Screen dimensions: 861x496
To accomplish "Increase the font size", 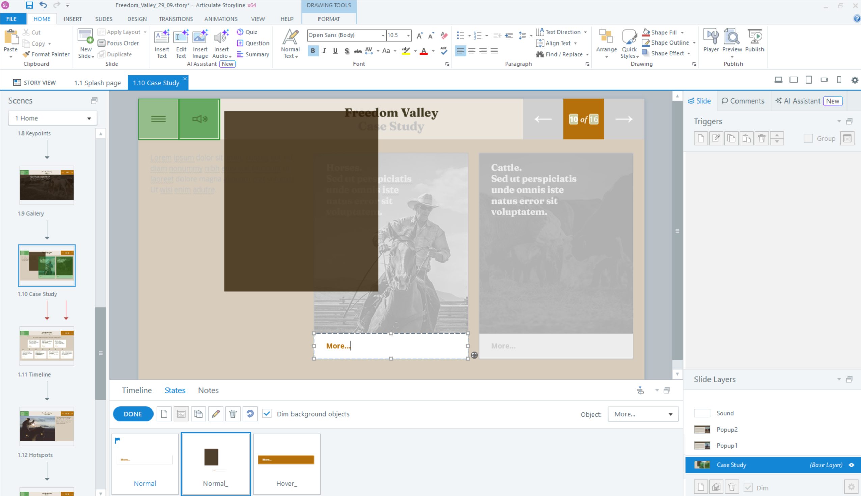I will pyautogui.click(x=420, y=35).
